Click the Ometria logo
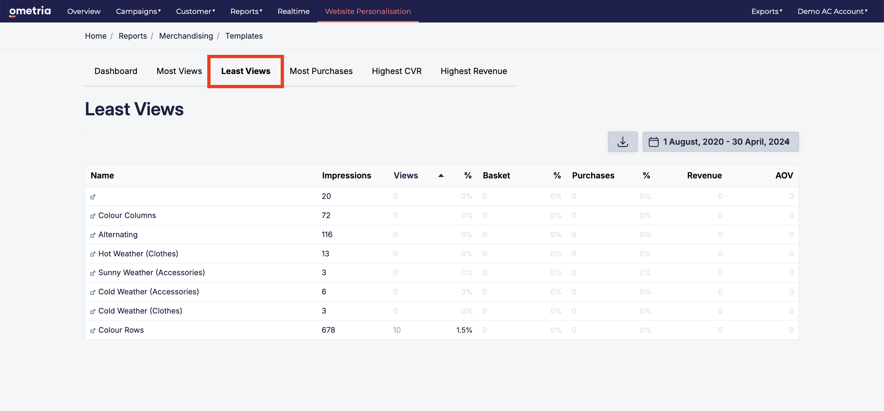 (30, 11)
